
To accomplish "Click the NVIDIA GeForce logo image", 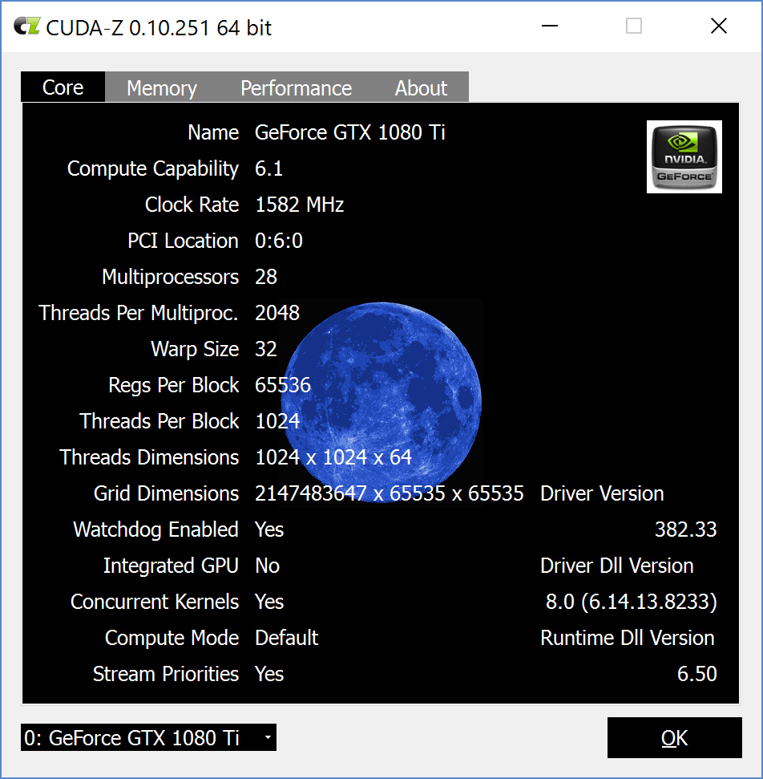I will (684, 156).
